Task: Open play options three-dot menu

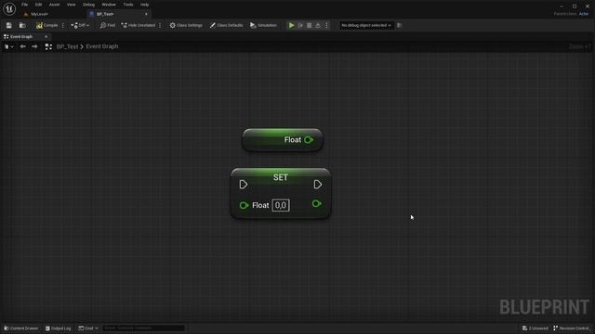Action: coord(326,25)
